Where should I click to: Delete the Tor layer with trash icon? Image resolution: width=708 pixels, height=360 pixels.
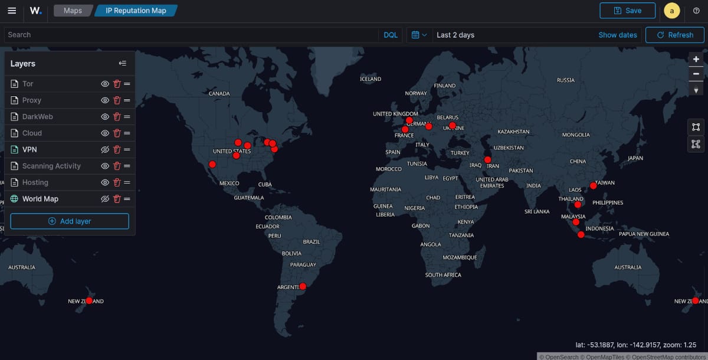117,84
